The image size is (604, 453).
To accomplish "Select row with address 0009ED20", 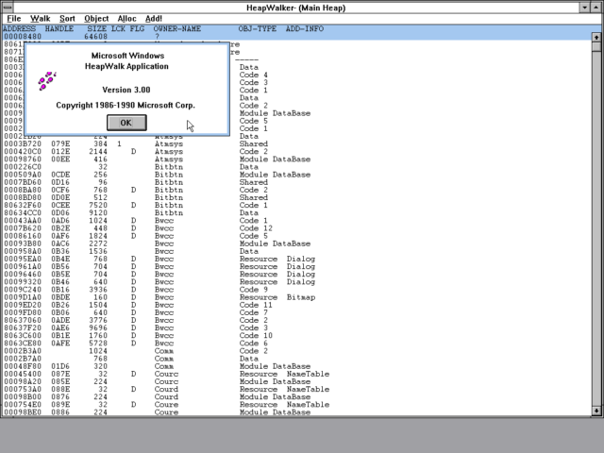I will click(x=296, y=305).
